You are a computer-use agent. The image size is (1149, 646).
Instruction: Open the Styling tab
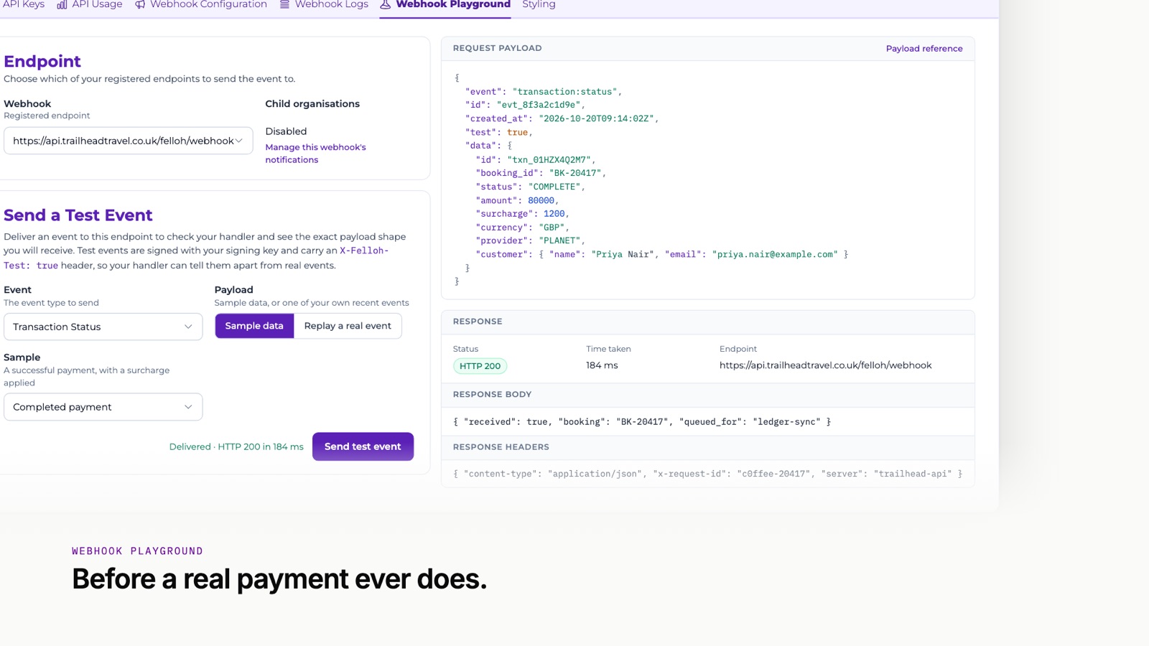(x=539, y=4)
